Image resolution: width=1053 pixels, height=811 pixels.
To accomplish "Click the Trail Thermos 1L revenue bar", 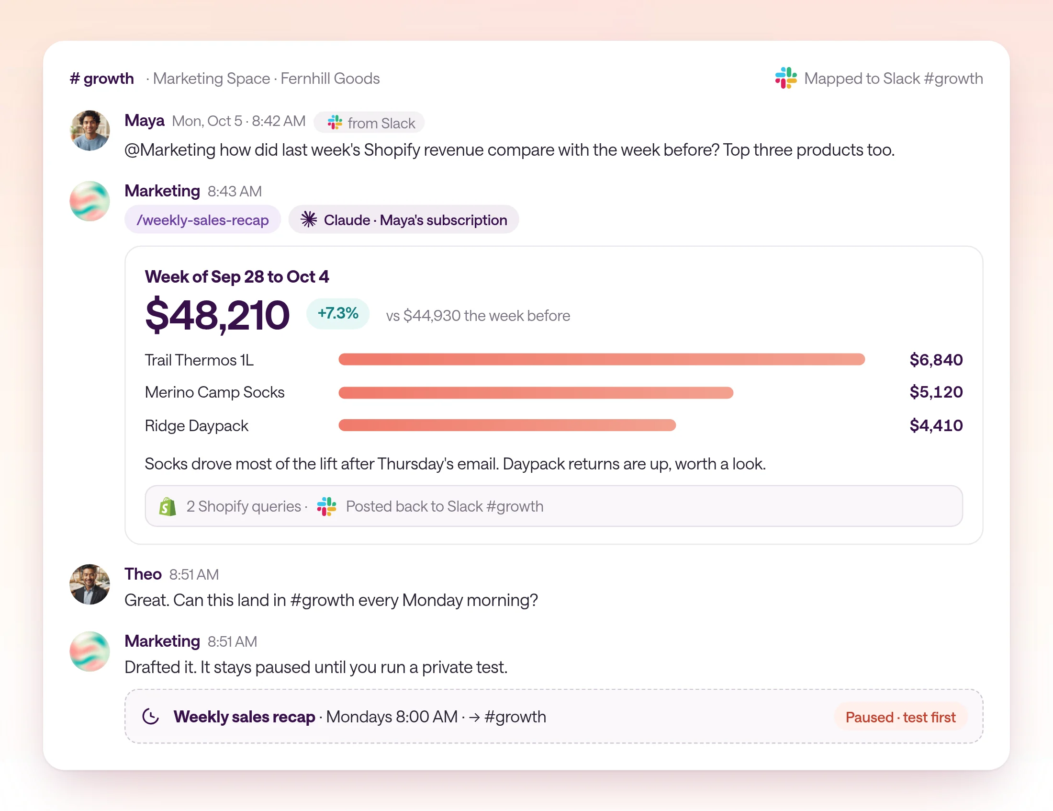I will coord(602,359).
